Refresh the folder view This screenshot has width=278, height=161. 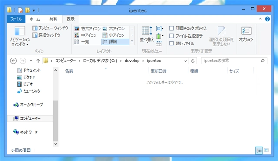pos(193,61)
